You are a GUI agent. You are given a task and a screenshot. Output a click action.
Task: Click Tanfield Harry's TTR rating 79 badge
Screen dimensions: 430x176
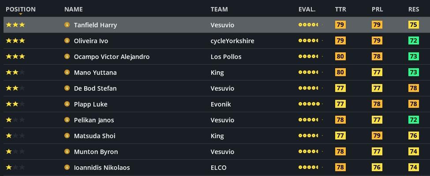(340, 25)
